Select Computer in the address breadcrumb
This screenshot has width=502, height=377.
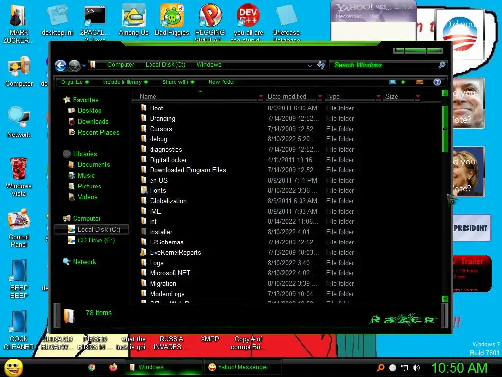point(121,65)
